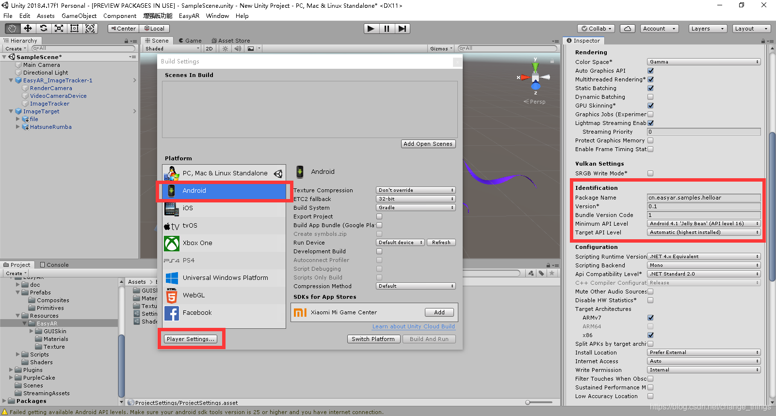The image size is (776, 416).
Task: Toggle Auto Graphics API checkbox
Action: tap(650, 71)
